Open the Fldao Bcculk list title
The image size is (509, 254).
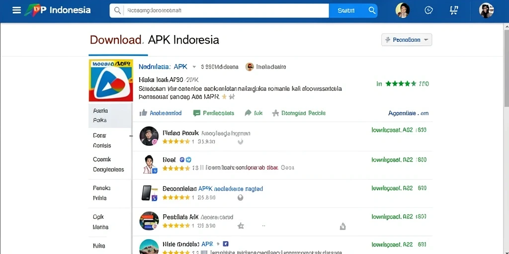coord(180,133)
